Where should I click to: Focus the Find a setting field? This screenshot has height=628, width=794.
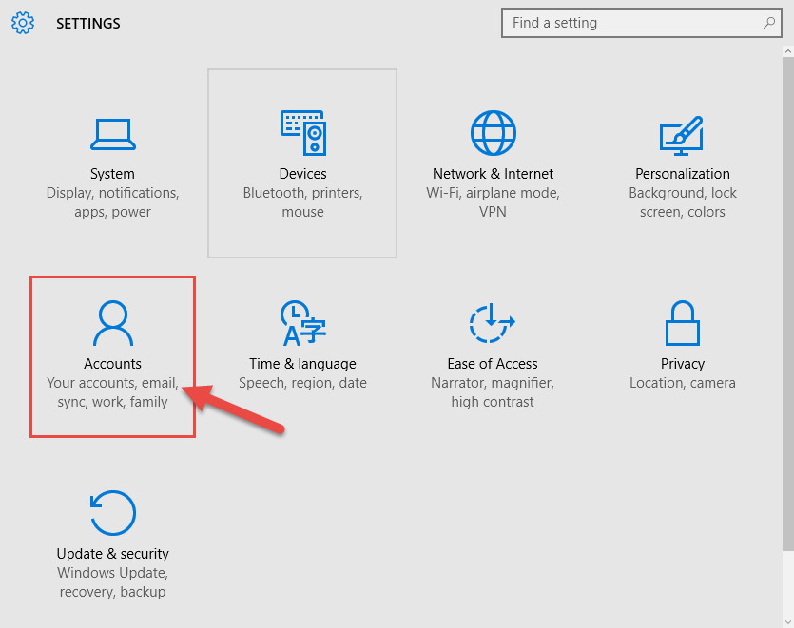(x=642, y=23)
